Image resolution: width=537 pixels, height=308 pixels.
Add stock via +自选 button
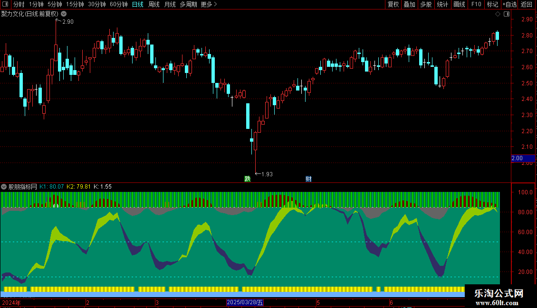(509, 4)
